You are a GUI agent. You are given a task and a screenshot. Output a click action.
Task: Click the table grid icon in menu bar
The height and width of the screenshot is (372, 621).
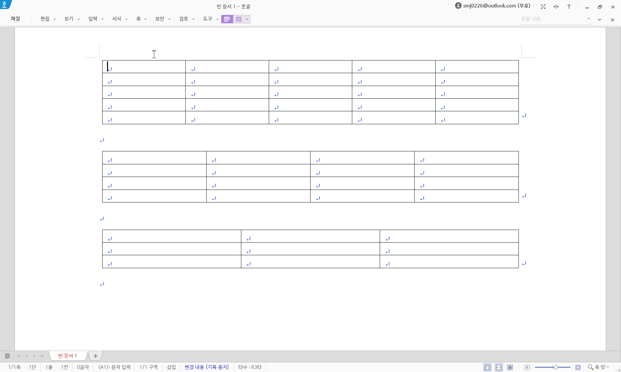239,19
